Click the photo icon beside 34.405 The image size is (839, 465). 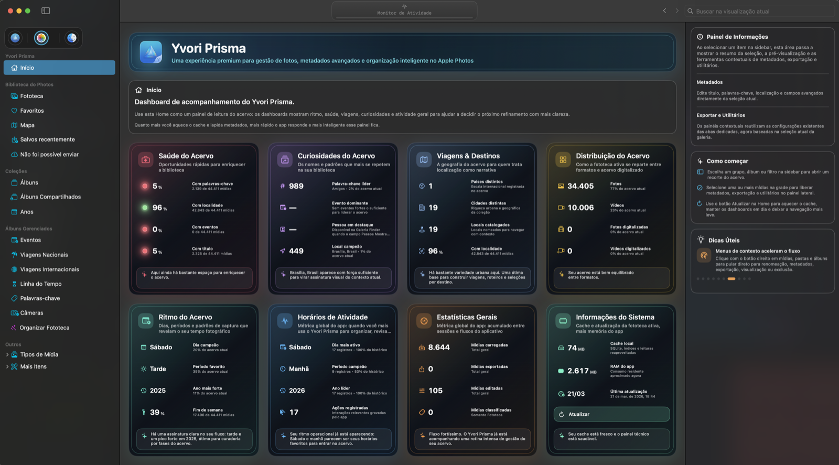tap(561, 186)
